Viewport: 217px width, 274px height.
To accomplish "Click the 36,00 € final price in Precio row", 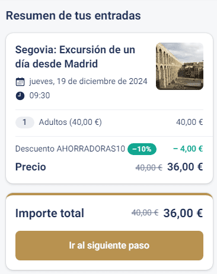I will click(185, 167).
